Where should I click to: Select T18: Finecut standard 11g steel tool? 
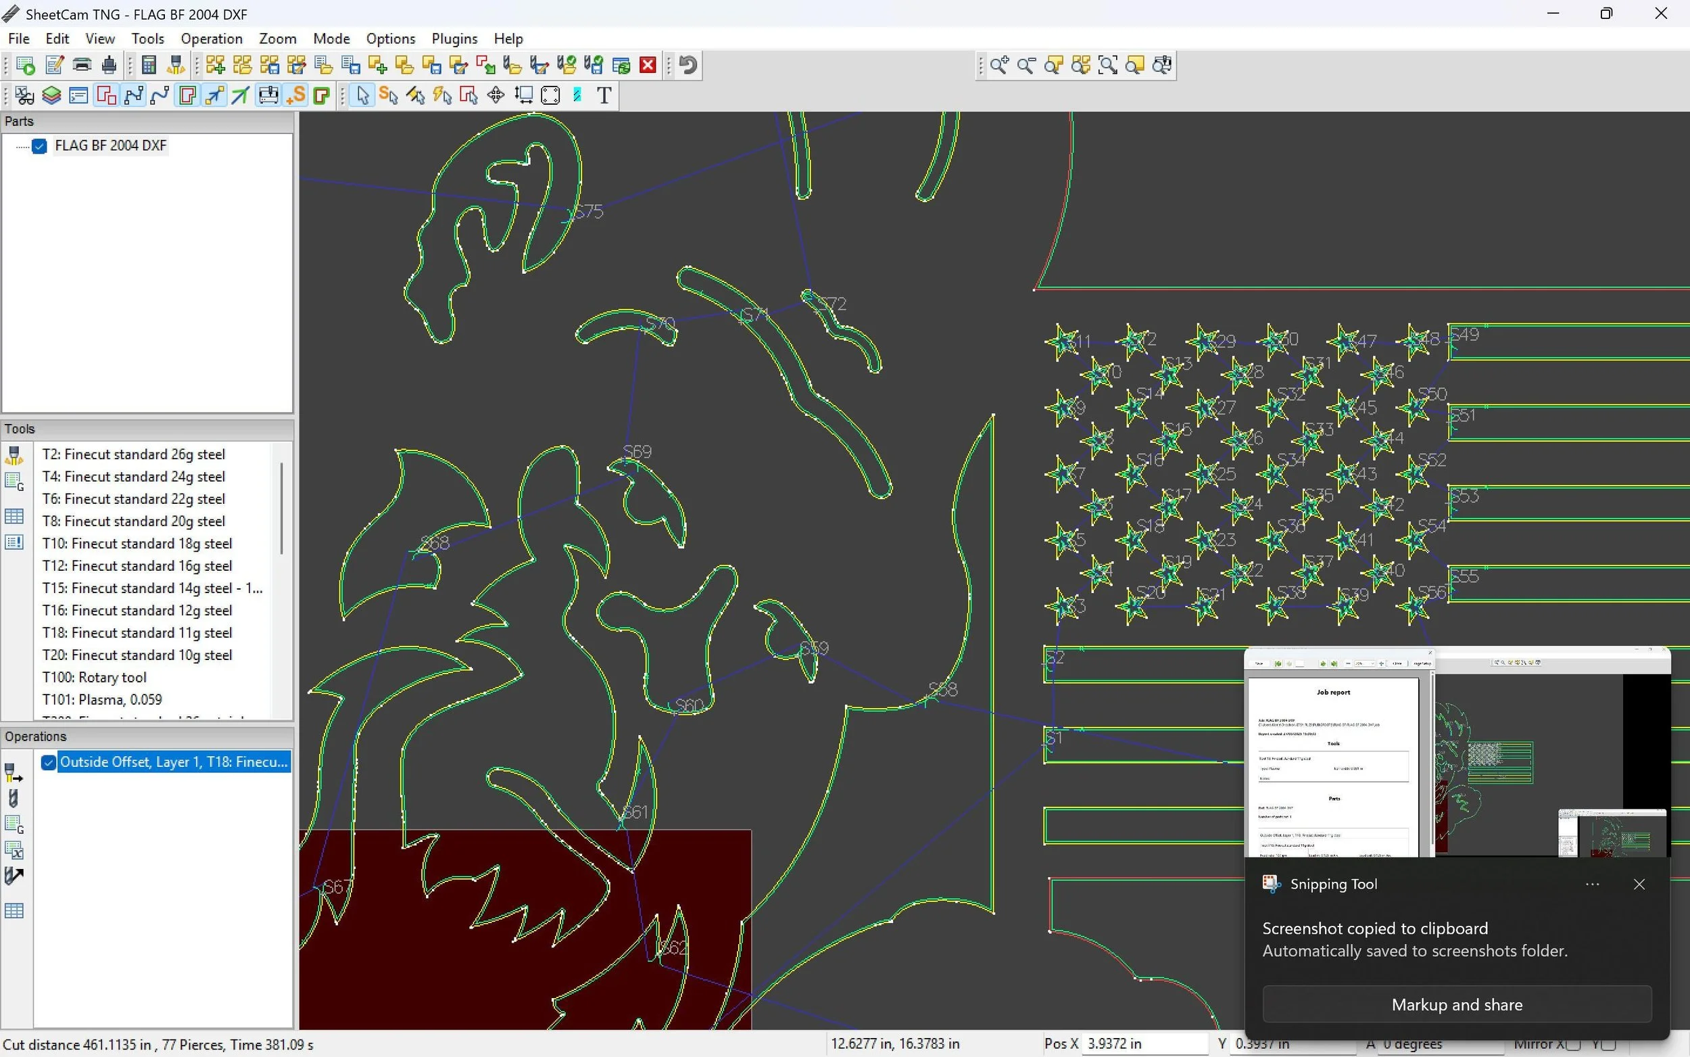click(137, 633)
